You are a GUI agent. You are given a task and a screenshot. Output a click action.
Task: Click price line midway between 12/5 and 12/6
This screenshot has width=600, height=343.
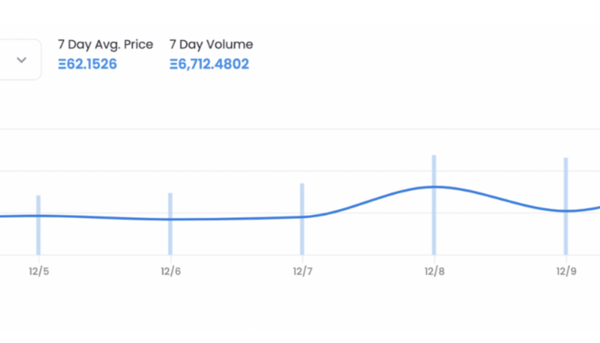104,218
